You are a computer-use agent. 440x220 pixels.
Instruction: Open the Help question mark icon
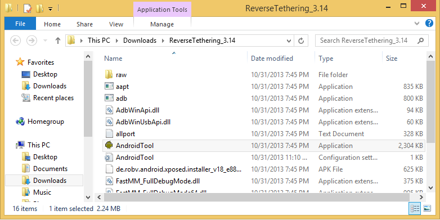click(x=429, y=23)
